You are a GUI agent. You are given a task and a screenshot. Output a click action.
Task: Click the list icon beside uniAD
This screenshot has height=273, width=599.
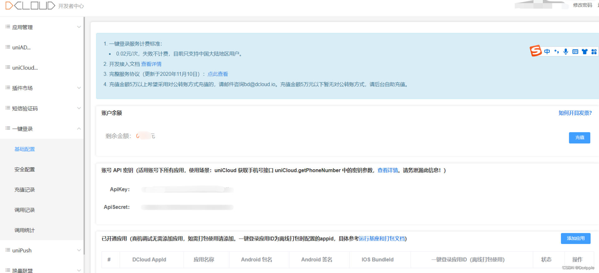[x=8, y=47]
